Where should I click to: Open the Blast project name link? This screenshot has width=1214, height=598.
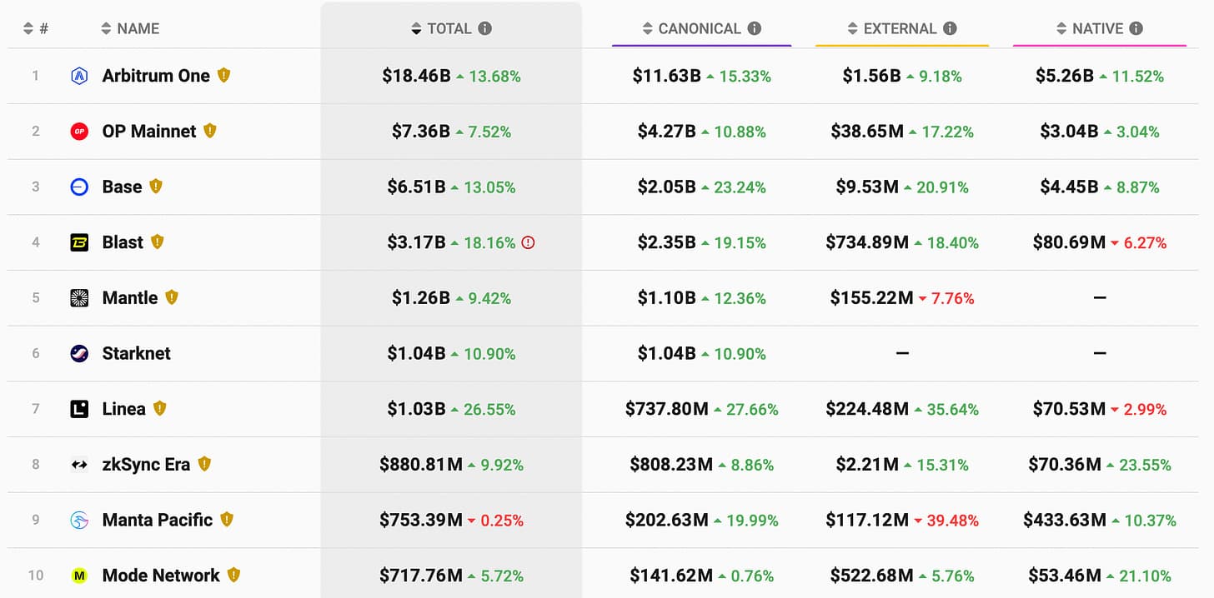pos(123,242)
